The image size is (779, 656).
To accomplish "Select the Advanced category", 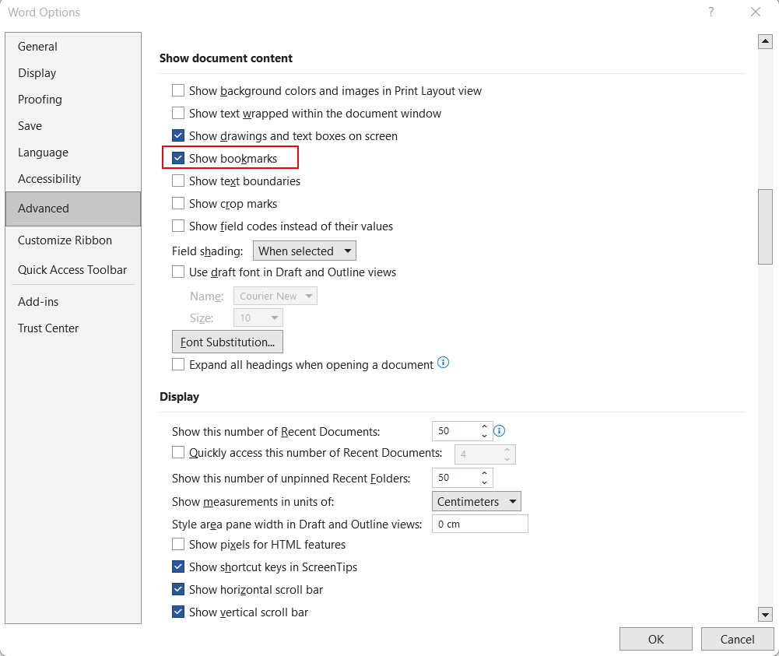I will [x=73, y=209].
